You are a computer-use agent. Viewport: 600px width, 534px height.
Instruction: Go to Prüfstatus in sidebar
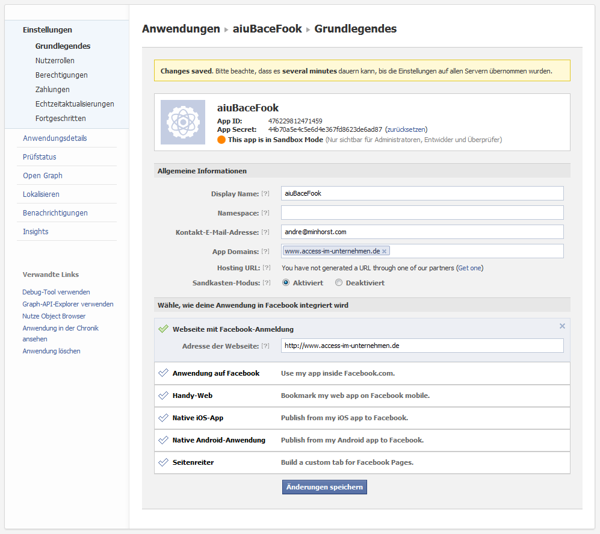pos(39,157)
